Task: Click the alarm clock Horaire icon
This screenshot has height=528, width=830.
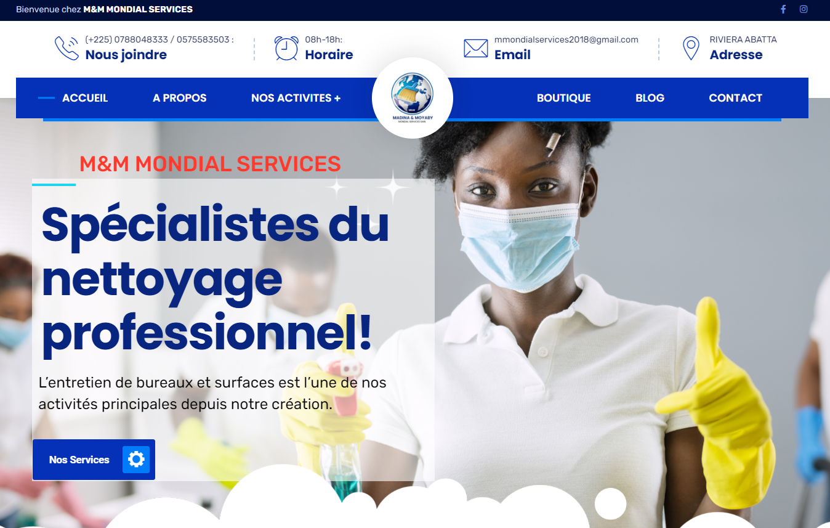Action: click(286, 48)
